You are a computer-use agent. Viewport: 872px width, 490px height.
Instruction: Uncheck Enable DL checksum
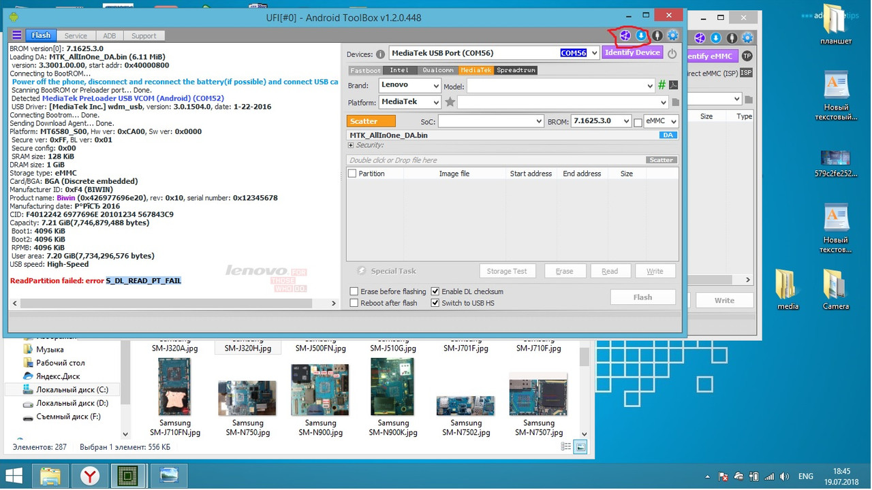click(x=435, y=291)
